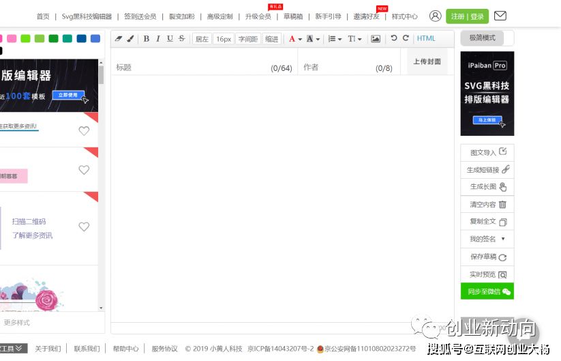The image size is (561, 361).
Task: Favorite the 扫描二维码 template heart
Action: (x=84, y=227)
